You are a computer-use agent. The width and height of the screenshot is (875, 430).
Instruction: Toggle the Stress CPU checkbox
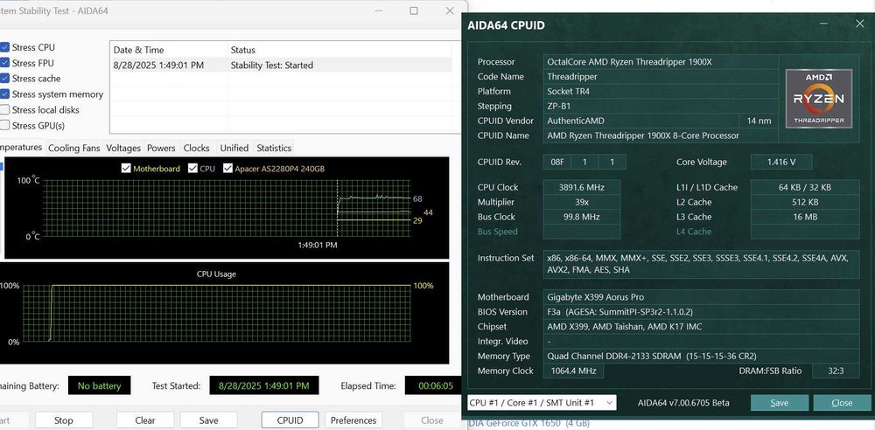[5, 47]
